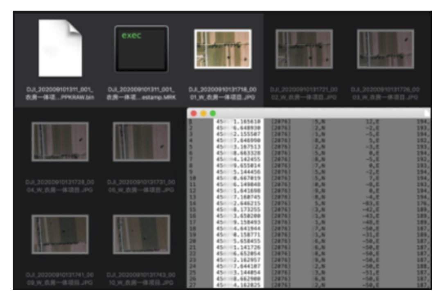Click the file name ending in PPKRAW.bin

[x=60, y=94]
